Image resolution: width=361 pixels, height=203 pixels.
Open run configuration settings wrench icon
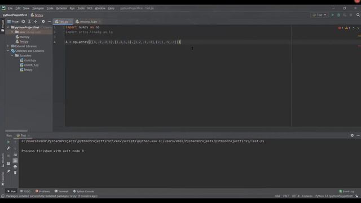pos(8,148)
